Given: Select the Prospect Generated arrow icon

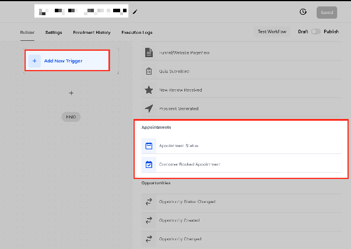Looking at the screenshot, I should coord(149,108).
